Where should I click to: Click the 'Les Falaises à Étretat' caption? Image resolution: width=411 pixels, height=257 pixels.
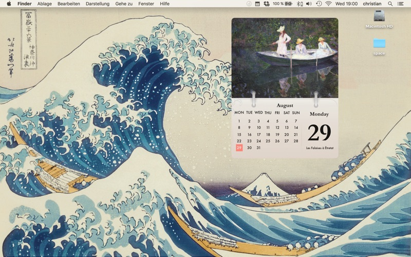(320, 148)
